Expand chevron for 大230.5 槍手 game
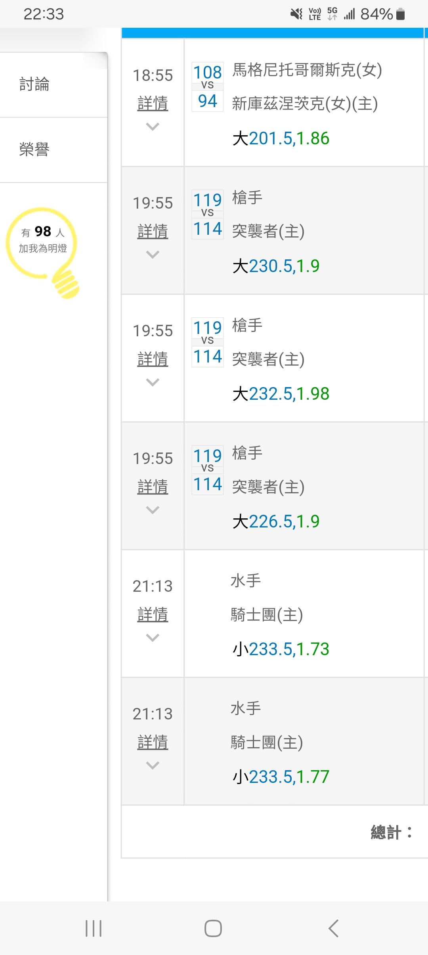This screenshot has height=955, width=428. [x=153, y=254]
